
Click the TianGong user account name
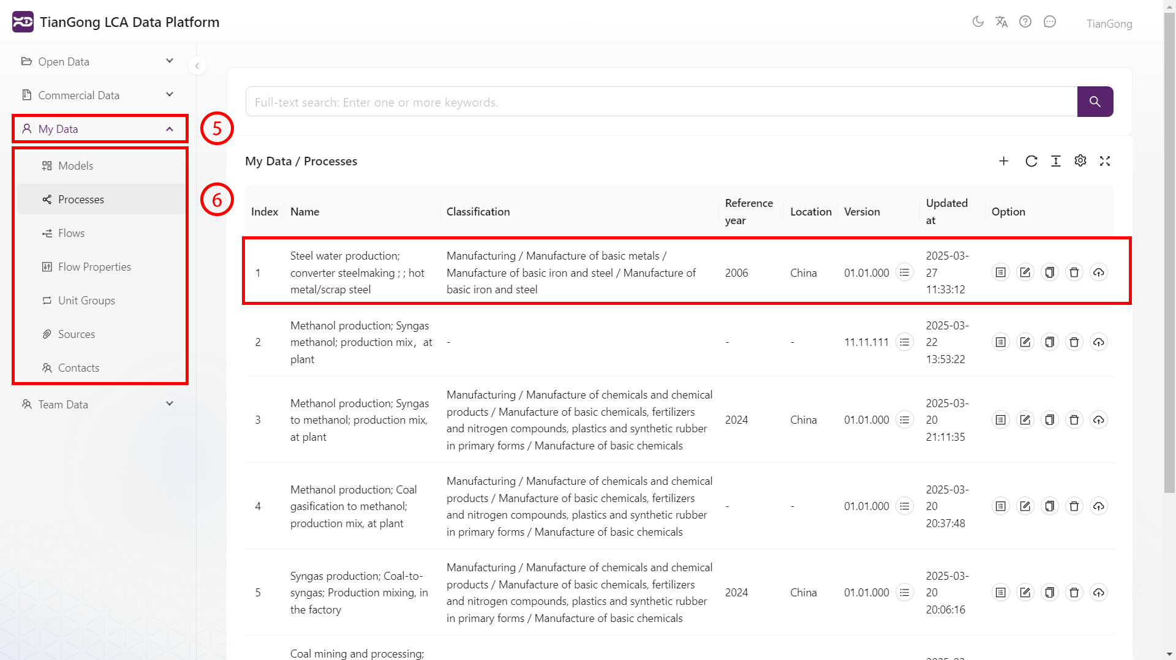(1109, 24)
